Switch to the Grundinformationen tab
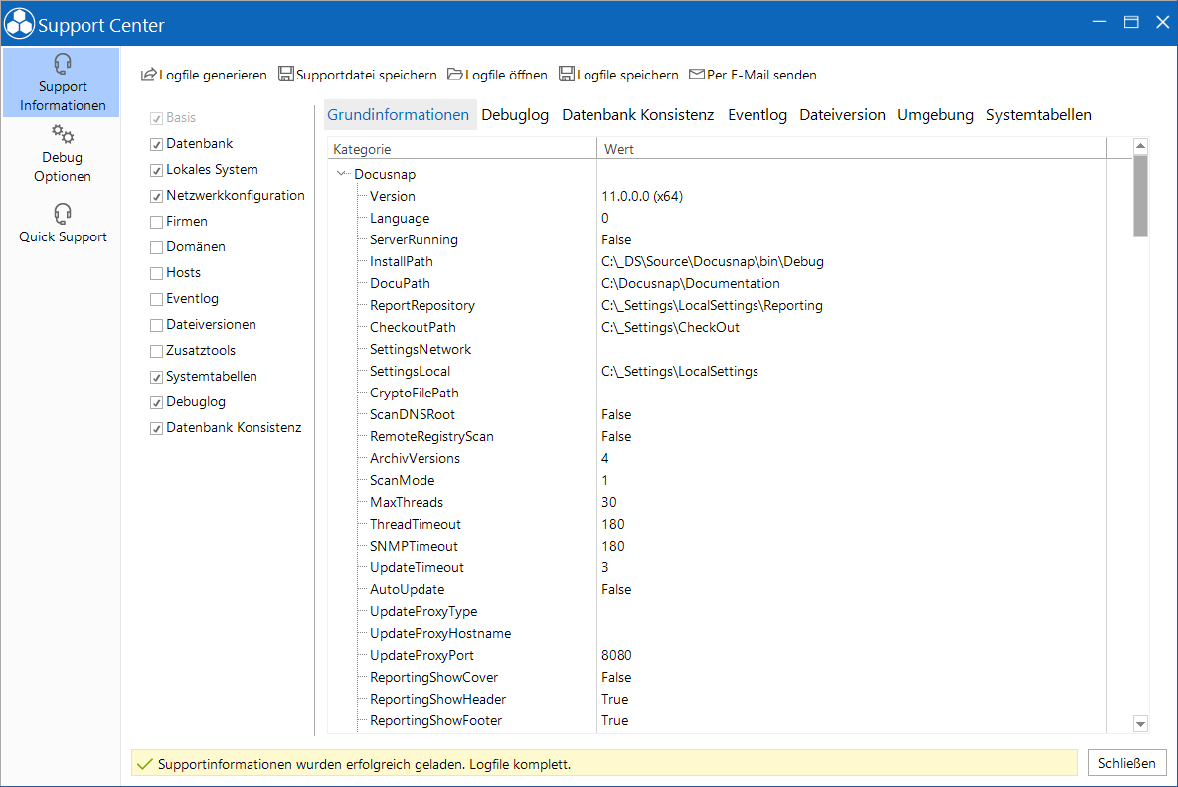The width and height of the screenshot is (1178, 787). click(x=399, y=115)
